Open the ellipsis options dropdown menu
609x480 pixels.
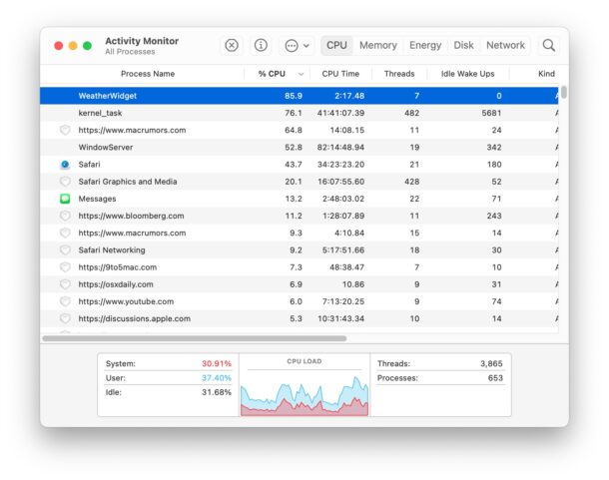297,45
